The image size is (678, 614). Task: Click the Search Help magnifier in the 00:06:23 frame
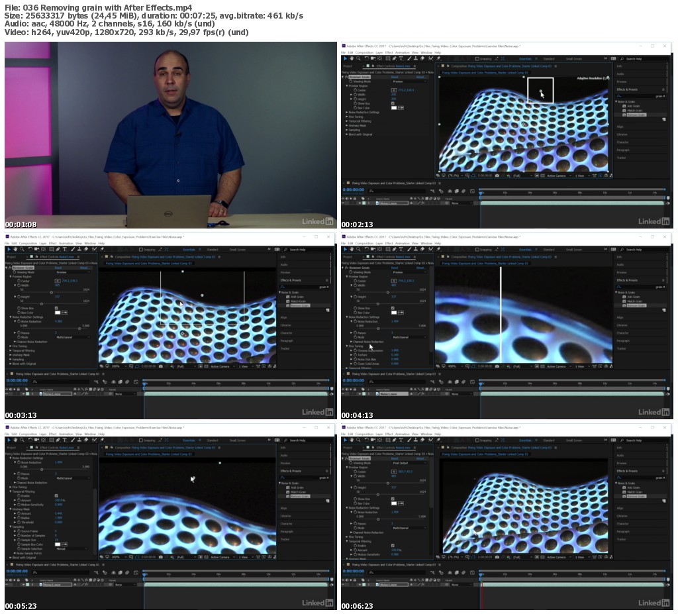(x=622, y=440)
